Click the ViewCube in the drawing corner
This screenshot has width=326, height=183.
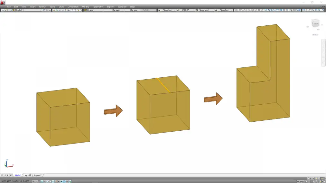[315, 24]
